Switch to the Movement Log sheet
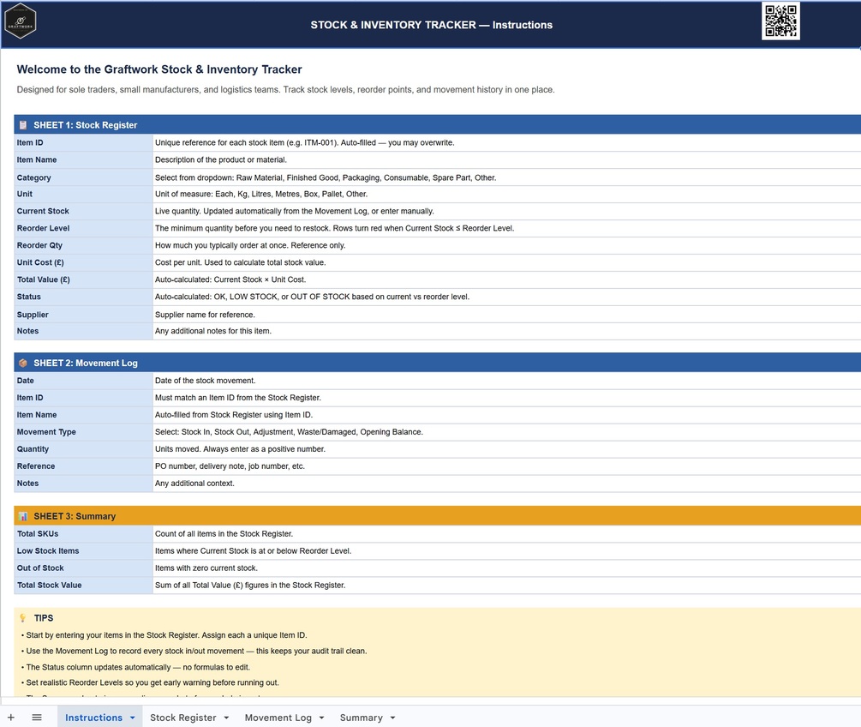This screenshot has width=861, height=727. [278, 718]
